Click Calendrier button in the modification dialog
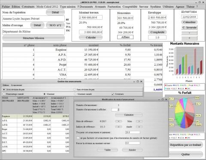The width and height of the screenshot is (206, 160). tap(129, 115)
